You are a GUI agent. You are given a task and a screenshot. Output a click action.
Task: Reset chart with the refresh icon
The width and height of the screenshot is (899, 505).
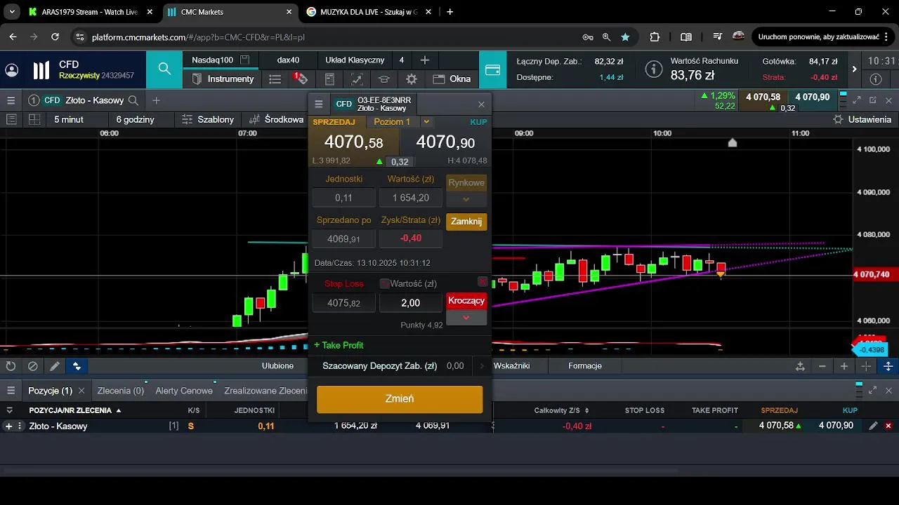click(x=11, y=366)
